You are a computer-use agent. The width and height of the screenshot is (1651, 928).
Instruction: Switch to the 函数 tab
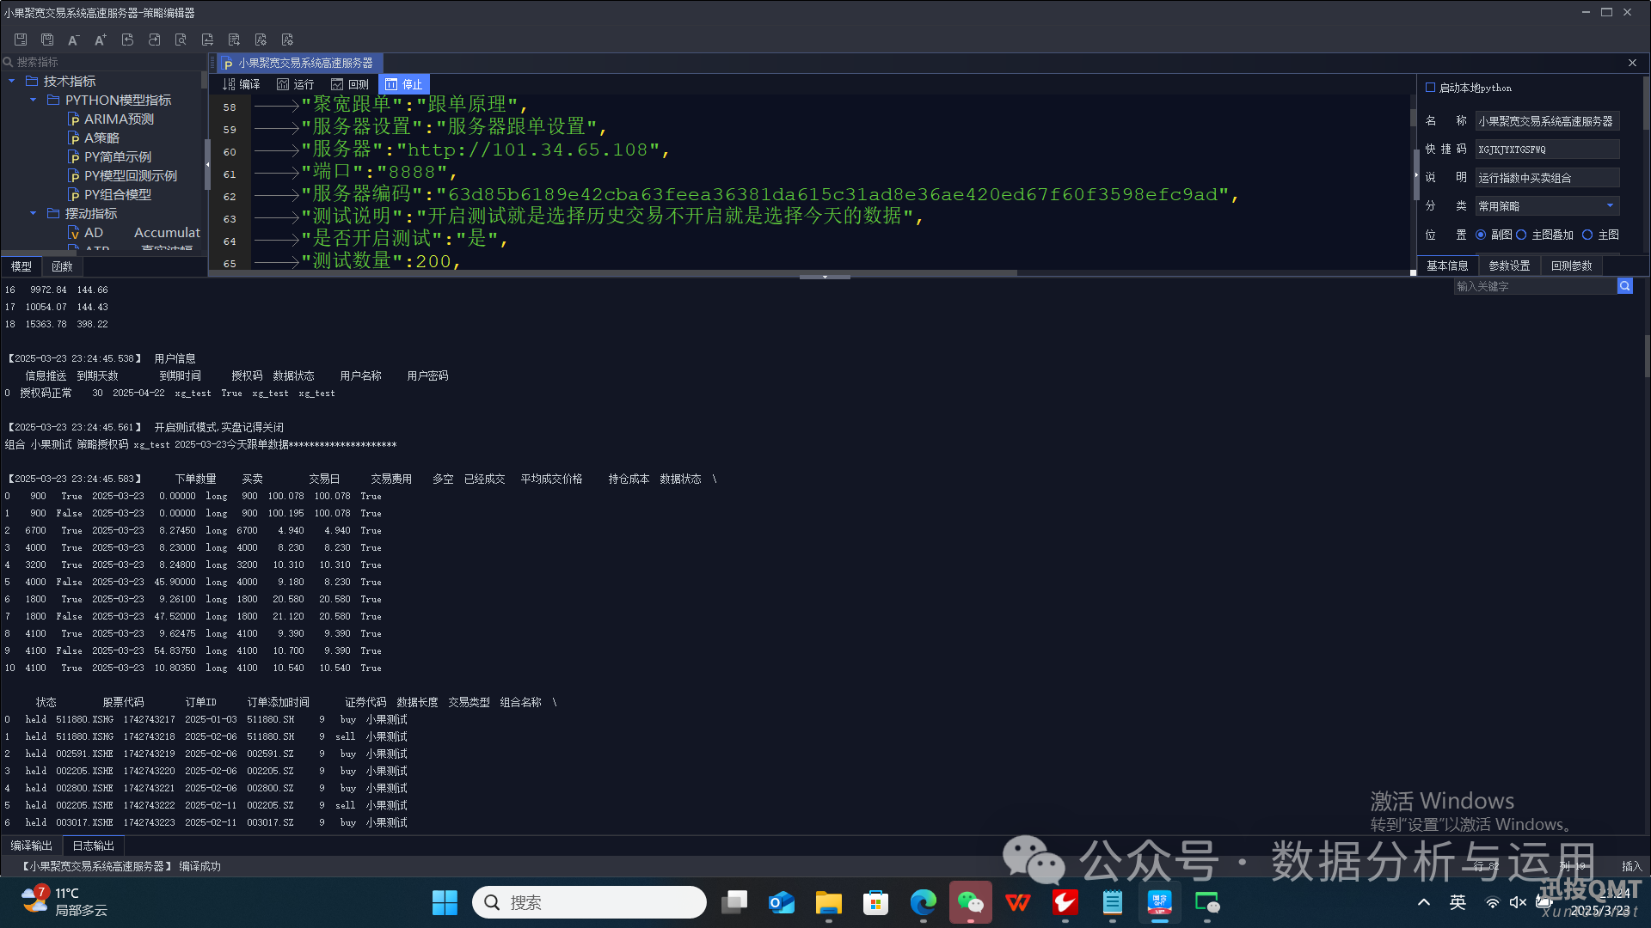pyautogui.click(x=62, y=266)
